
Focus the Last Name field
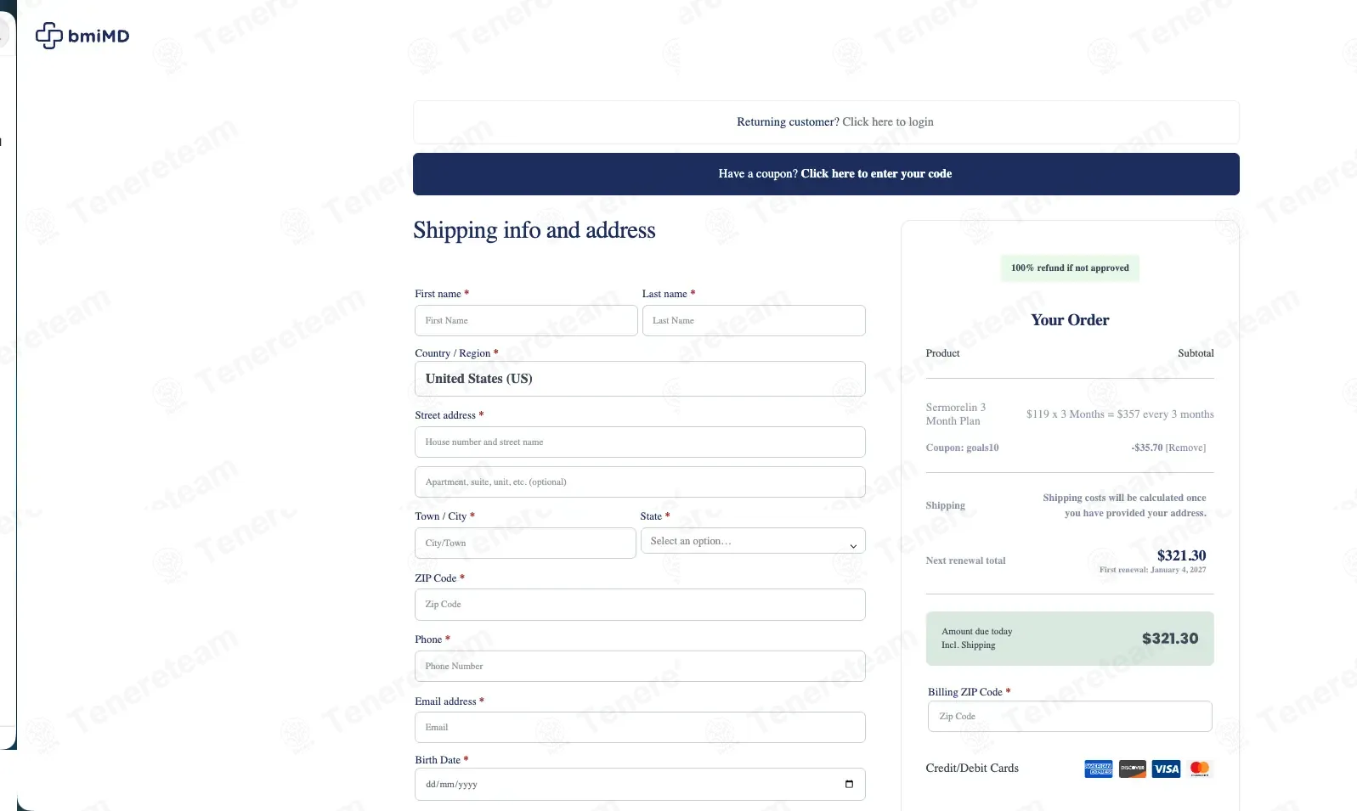(754, 320)
